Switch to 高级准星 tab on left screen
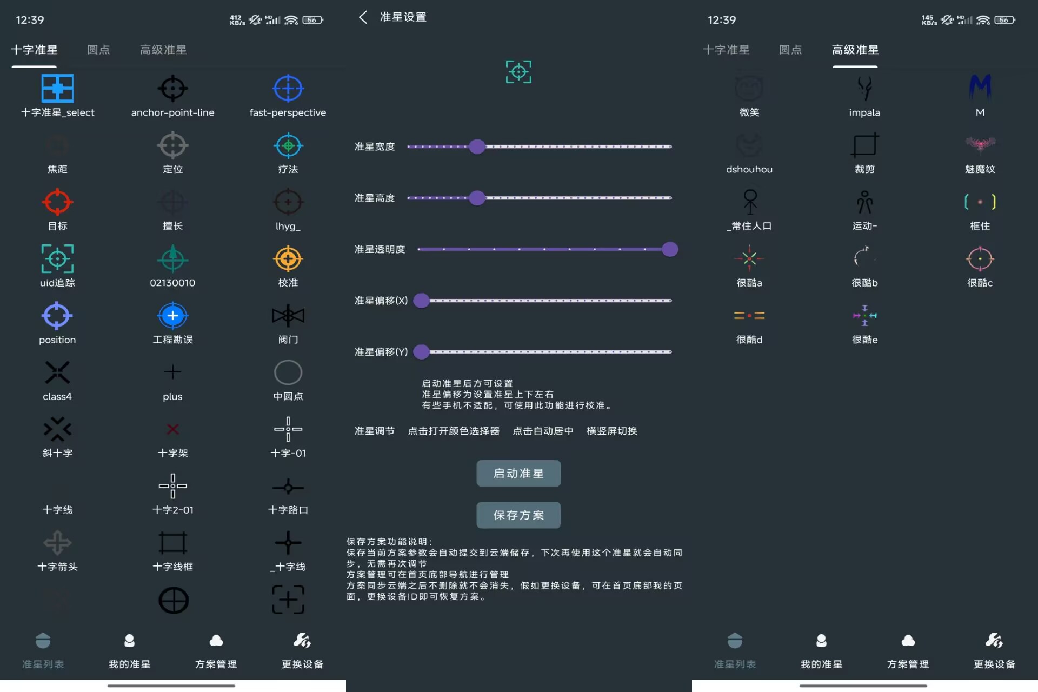This screenshot has height=692, width=1038. (163, 50)
